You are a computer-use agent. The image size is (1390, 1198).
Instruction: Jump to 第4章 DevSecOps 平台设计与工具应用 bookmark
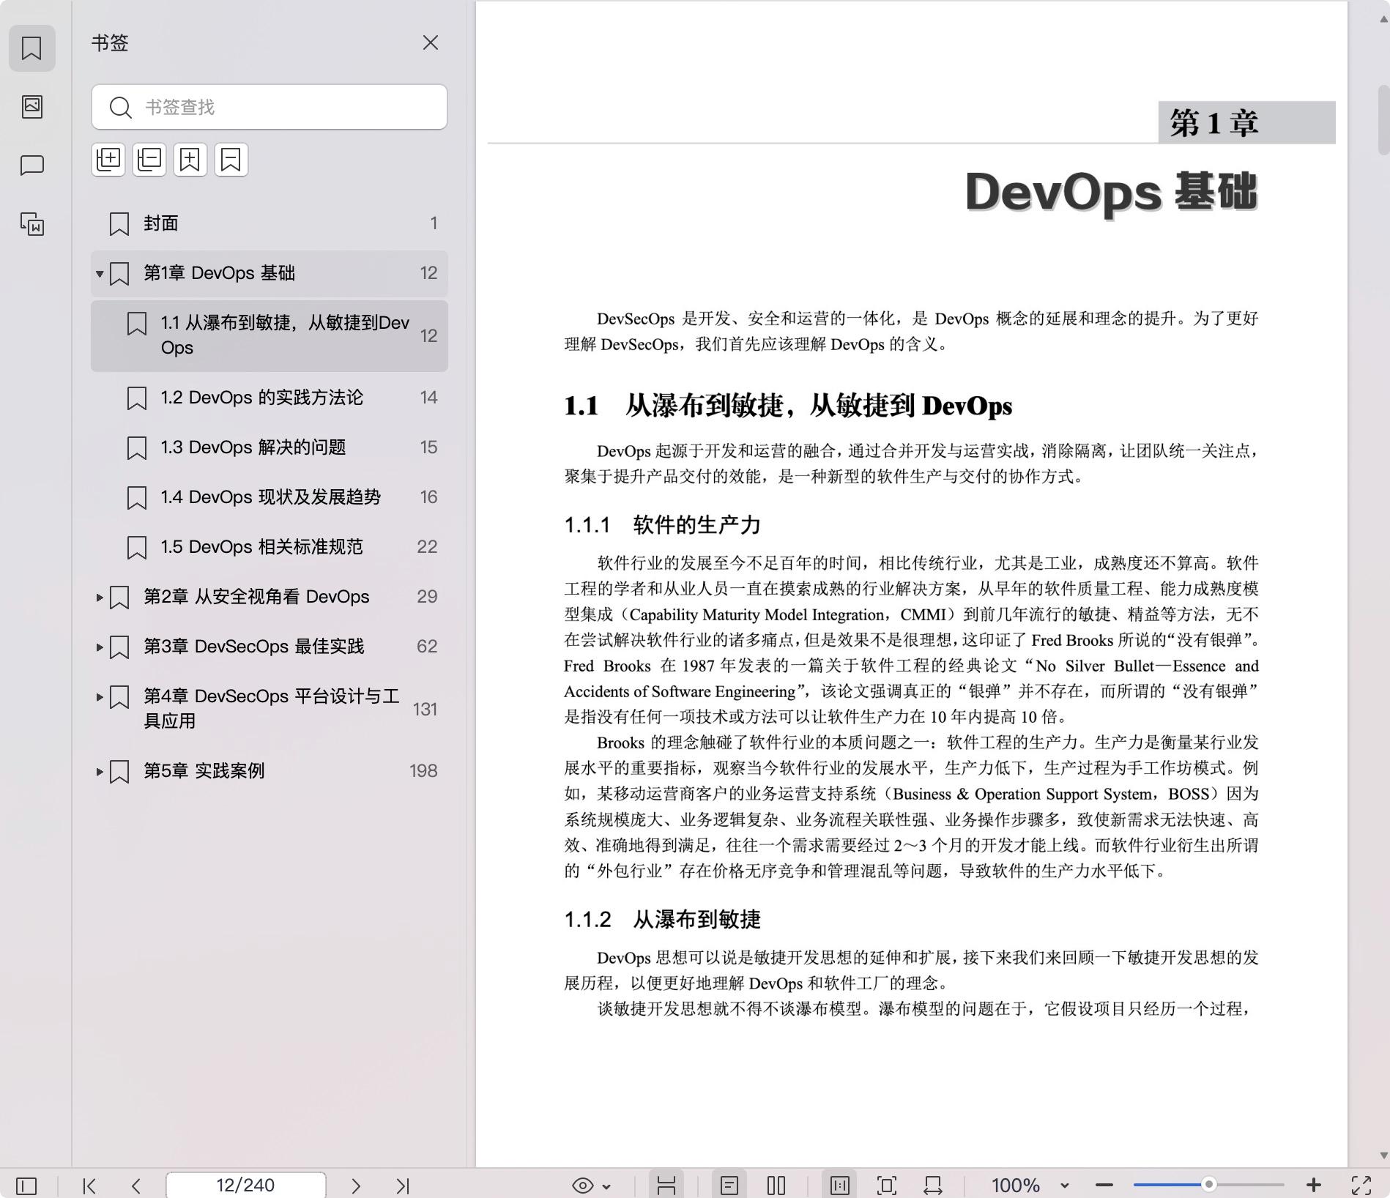pyautogui.click(x=270, y=709)
